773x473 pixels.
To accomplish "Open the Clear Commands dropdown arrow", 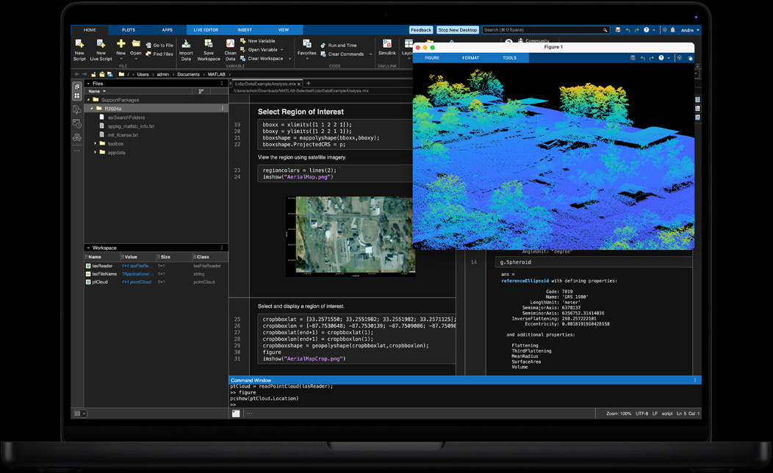I will 370,54.
